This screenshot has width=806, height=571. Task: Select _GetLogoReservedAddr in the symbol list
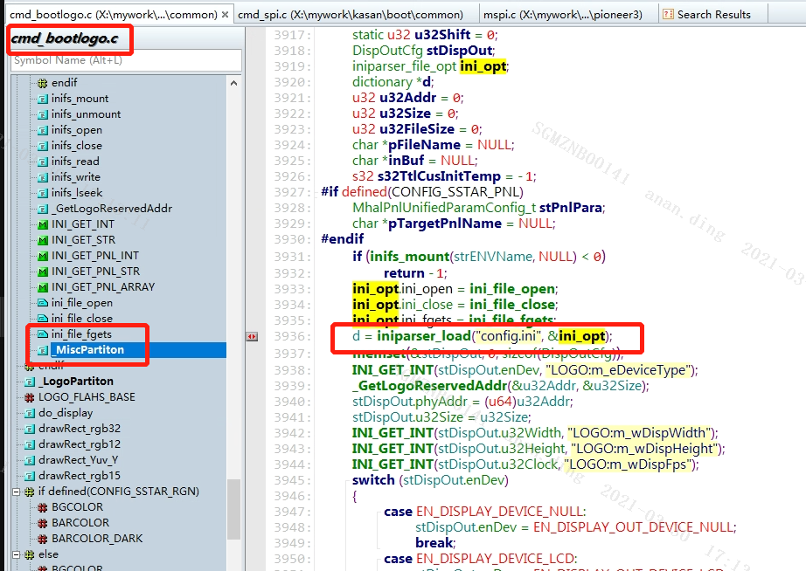111,209
